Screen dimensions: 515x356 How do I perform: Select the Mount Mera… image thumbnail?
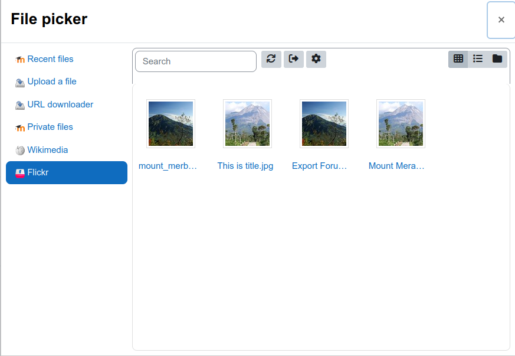click(x=401, y=123)
